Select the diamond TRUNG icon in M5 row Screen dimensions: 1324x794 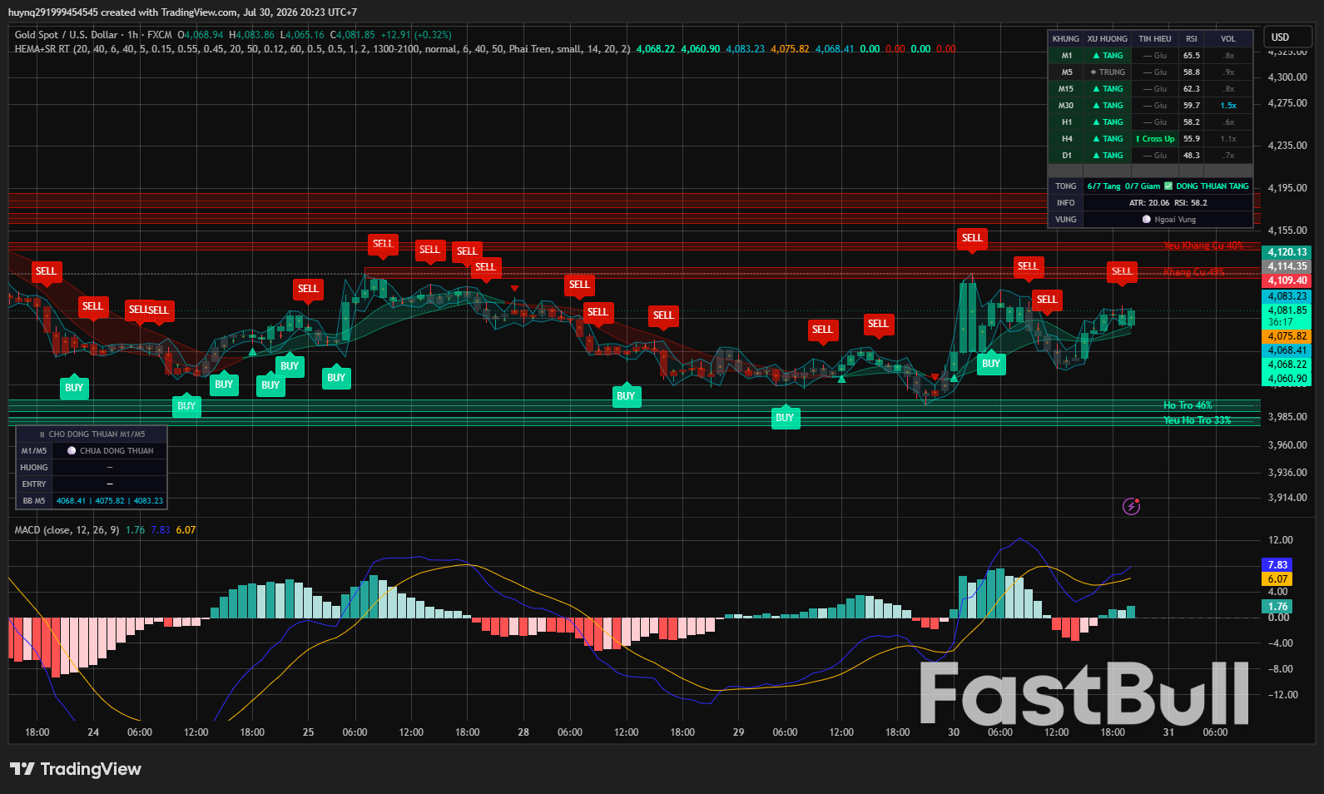click(1093, 72)
